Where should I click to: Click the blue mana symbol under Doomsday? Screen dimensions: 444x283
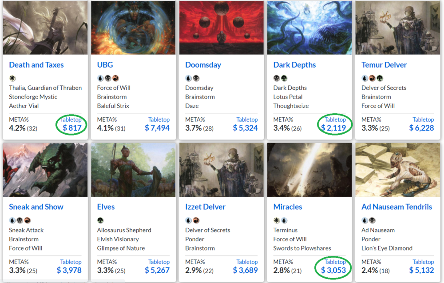point(188,78)
